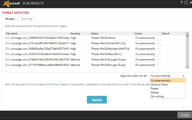Choose 'Repair' option from list

(x=168, y=88)
